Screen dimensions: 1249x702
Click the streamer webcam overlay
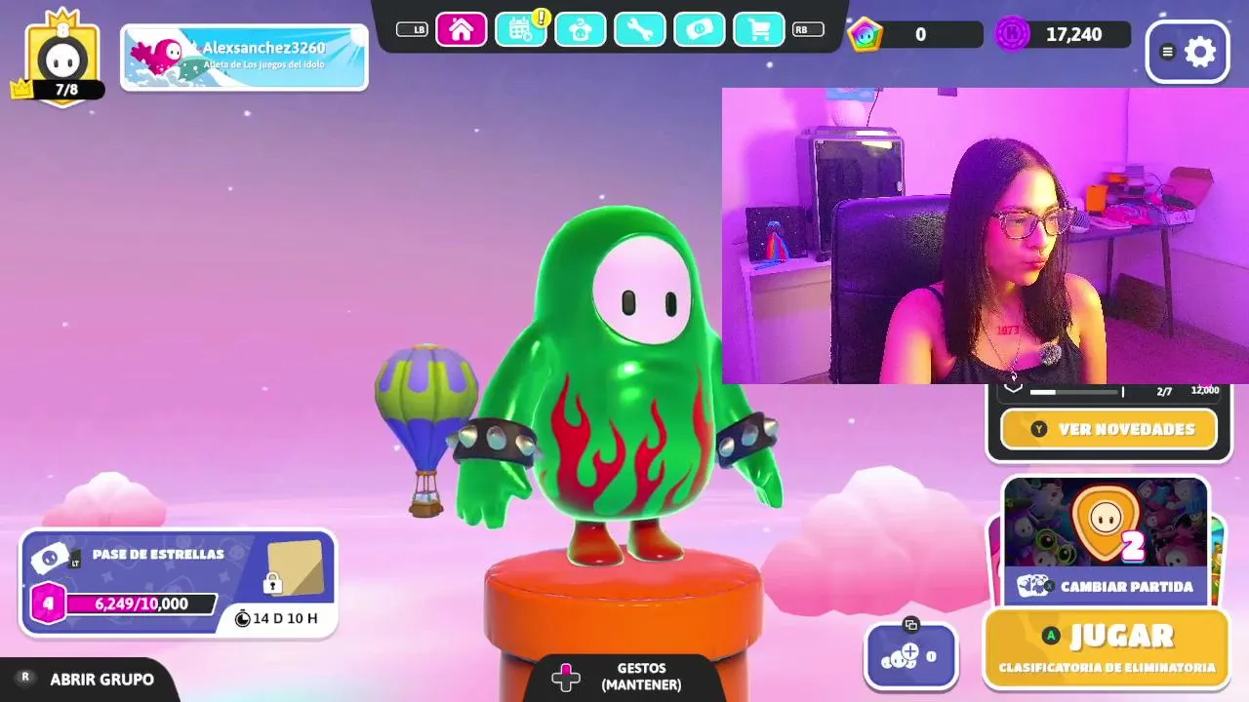coord(985,236)
